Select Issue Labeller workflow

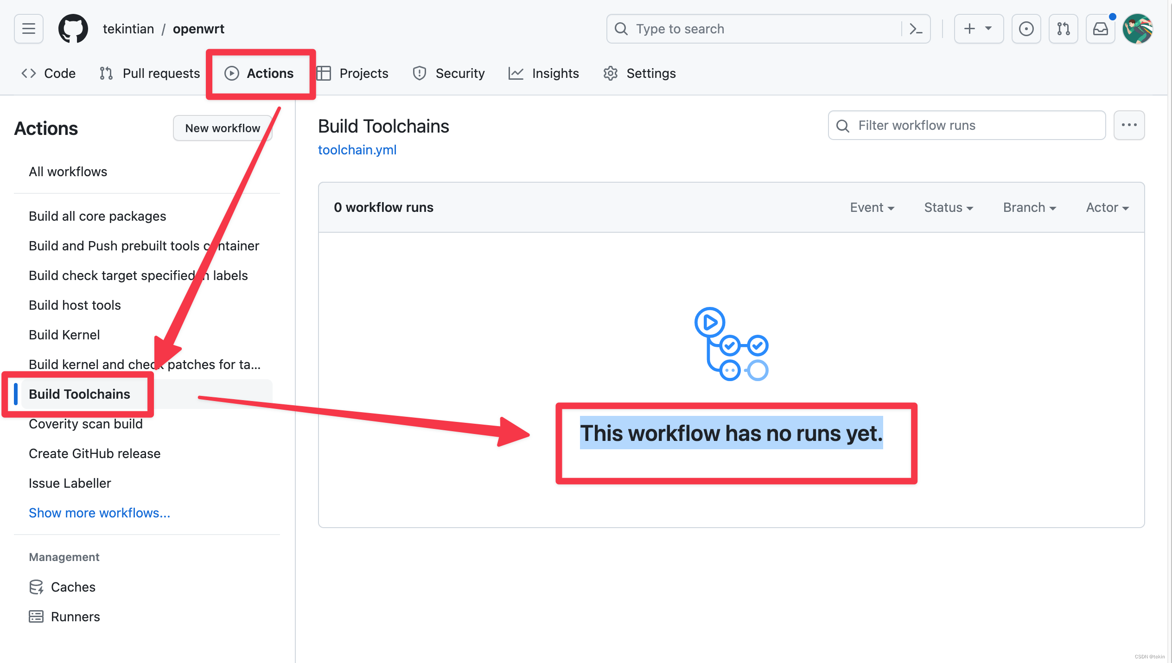147,483
